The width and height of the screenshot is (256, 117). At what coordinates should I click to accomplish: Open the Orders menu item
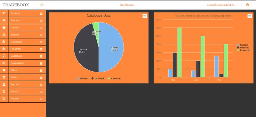click(x=14, y=77)
